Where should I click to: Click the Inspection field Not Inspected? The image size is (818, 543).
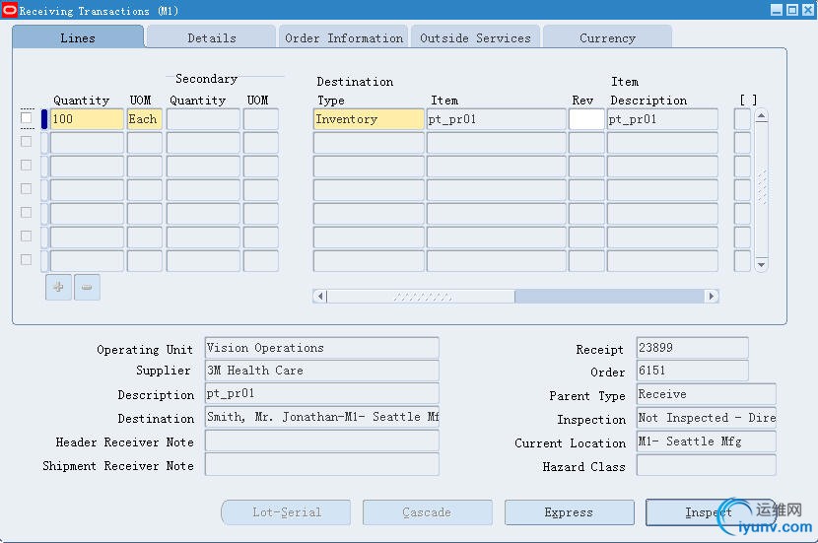pyautogui.click(x=707, y=417)
